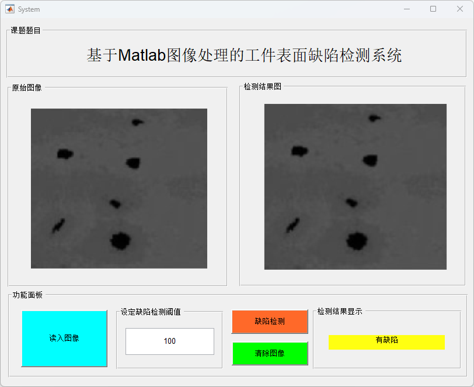
Task: Click the 检测结果显示 label
Action: 340,311
